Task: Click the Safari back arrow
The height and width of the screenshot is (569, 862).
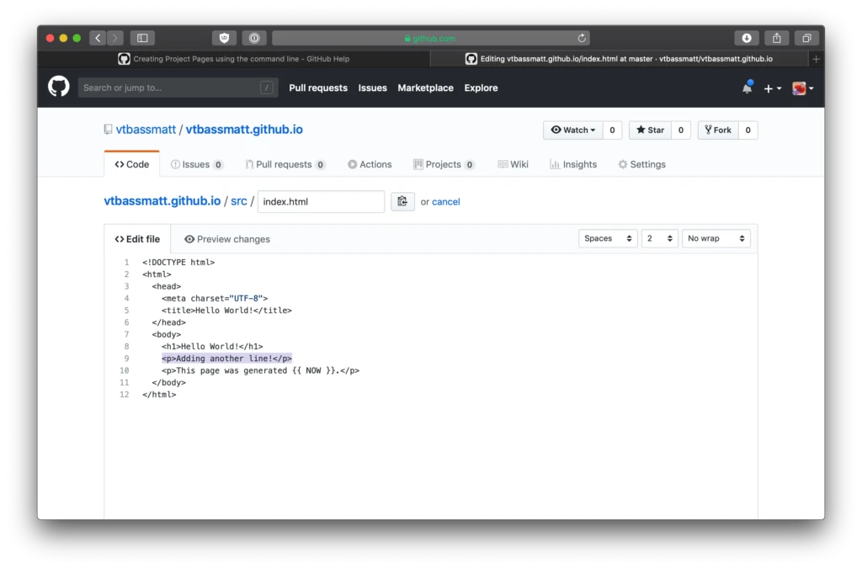Action: (x=98, y=38)
